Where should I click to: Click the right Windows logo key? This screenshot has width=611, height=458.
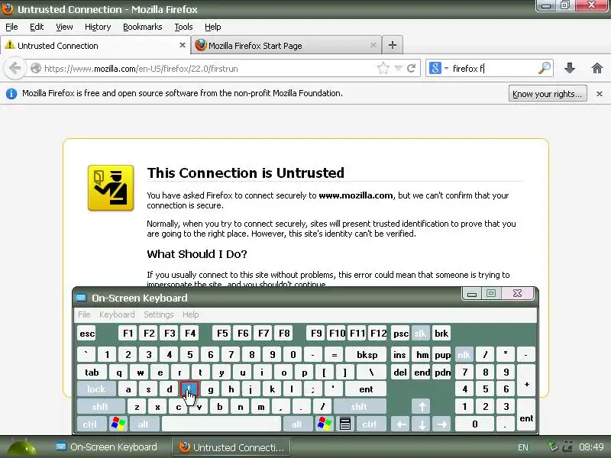(324, 424)
